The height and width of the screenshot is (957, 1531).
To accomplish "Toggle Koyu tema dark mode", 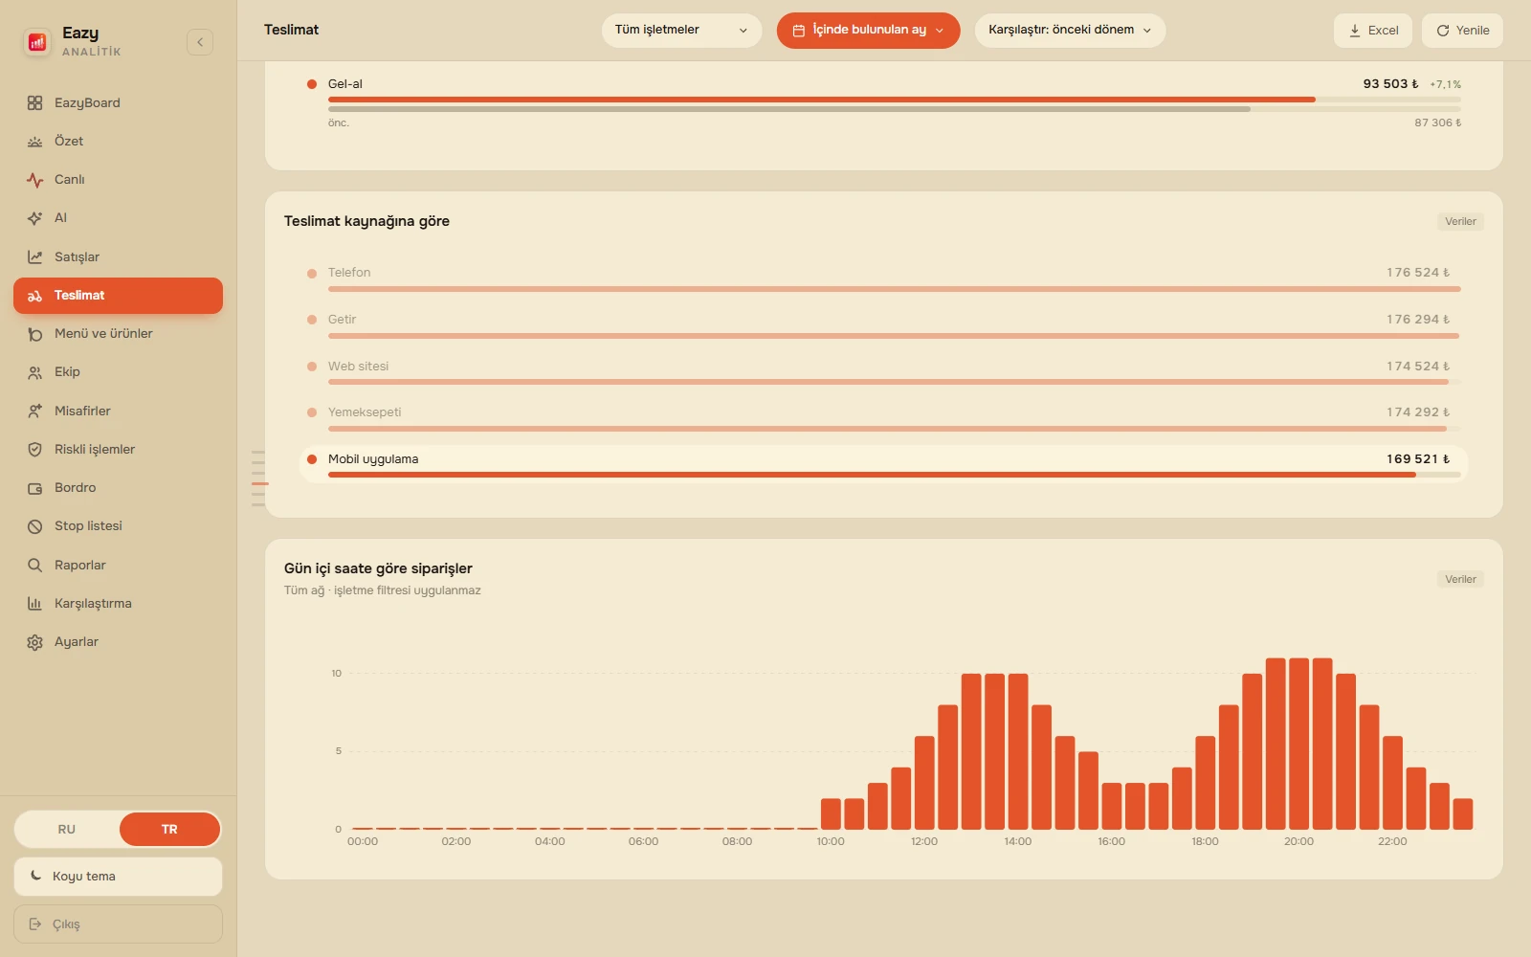I will pyautogui.click(x=118, y=877).
